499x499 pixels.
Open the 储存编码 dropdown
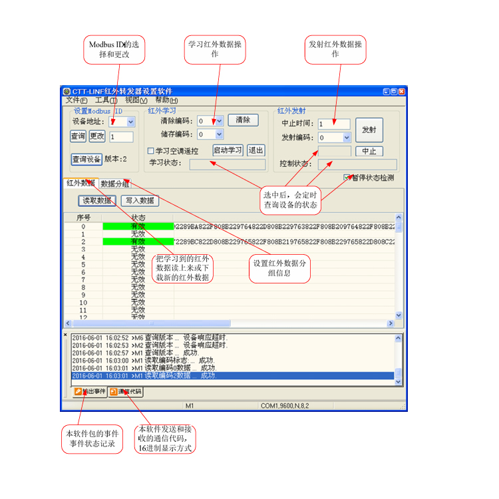click(219, 134)
